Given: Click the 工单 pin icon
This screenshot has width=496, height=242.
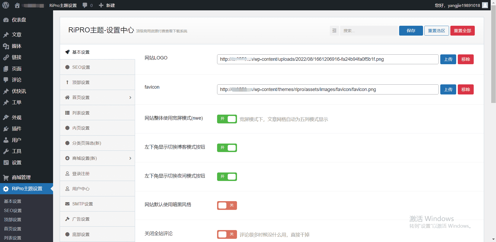Looking at the screenshot, I should tap(6, 102).
